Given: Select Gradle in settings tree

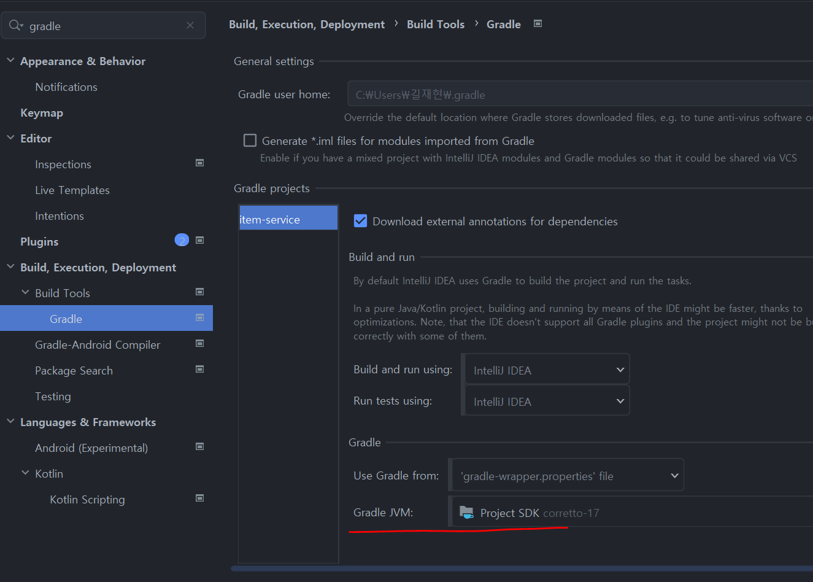Looking at the screenshot, I should (106, 318).
